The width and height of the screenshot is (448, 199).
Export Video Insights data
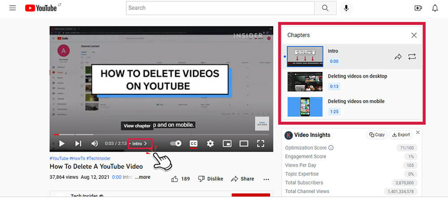tap(401, 135)
